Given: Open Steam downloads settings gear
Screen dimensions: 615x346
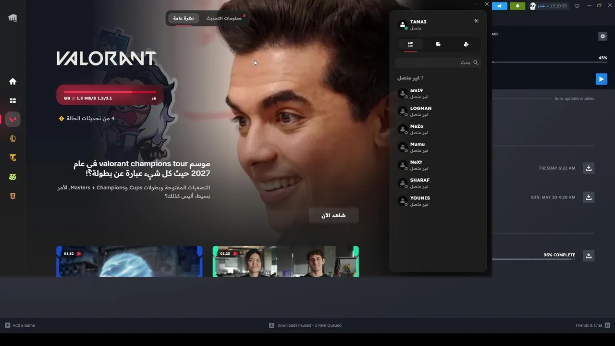Looking at the screenshot, I should click(603, 36).
